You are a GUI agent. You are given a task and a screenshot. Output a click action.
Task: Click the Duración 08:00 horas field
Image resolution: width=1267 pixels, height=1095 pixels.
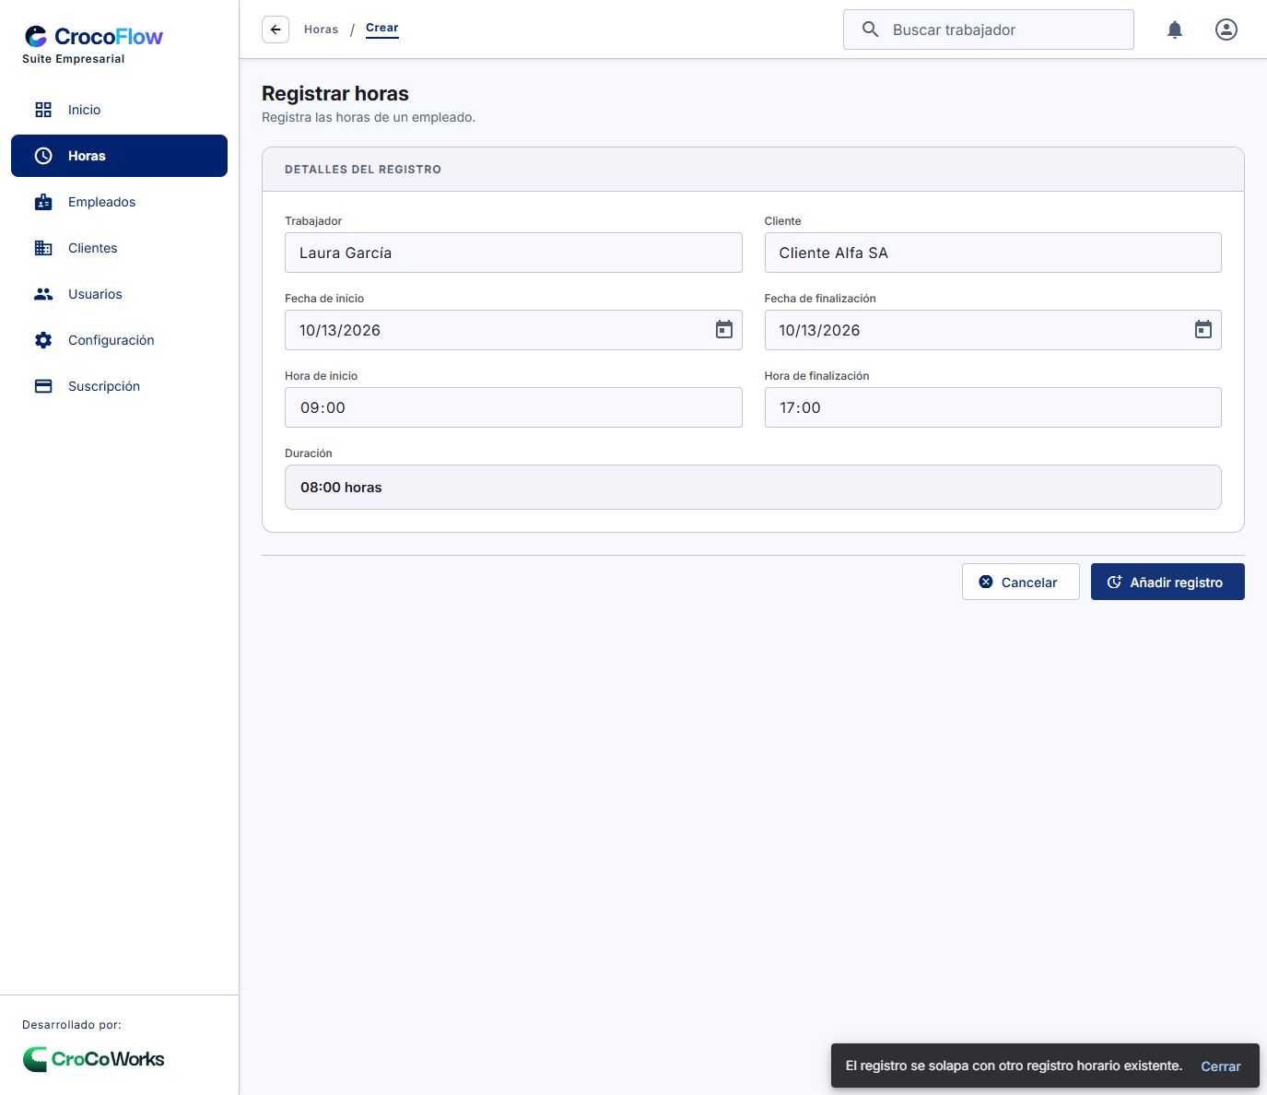(753, 487)
